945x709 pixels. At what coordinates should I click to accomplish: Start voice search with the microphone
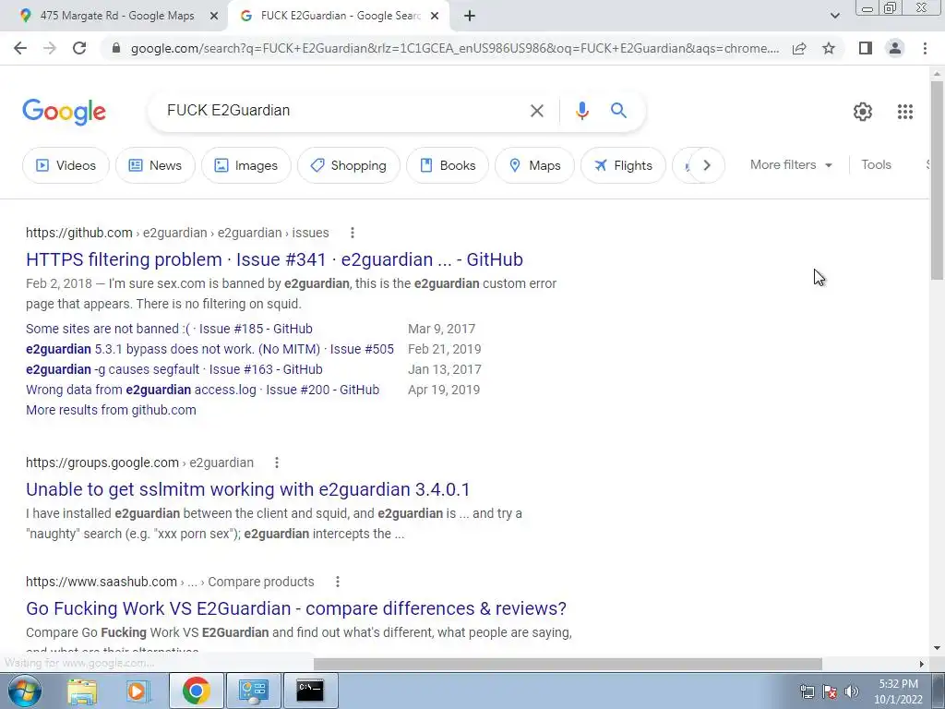click(581, 111)
